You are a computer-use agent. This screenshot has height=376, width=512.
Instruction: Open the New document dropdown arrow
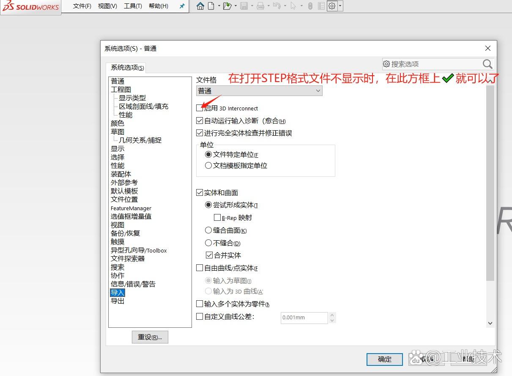[219, 6]
